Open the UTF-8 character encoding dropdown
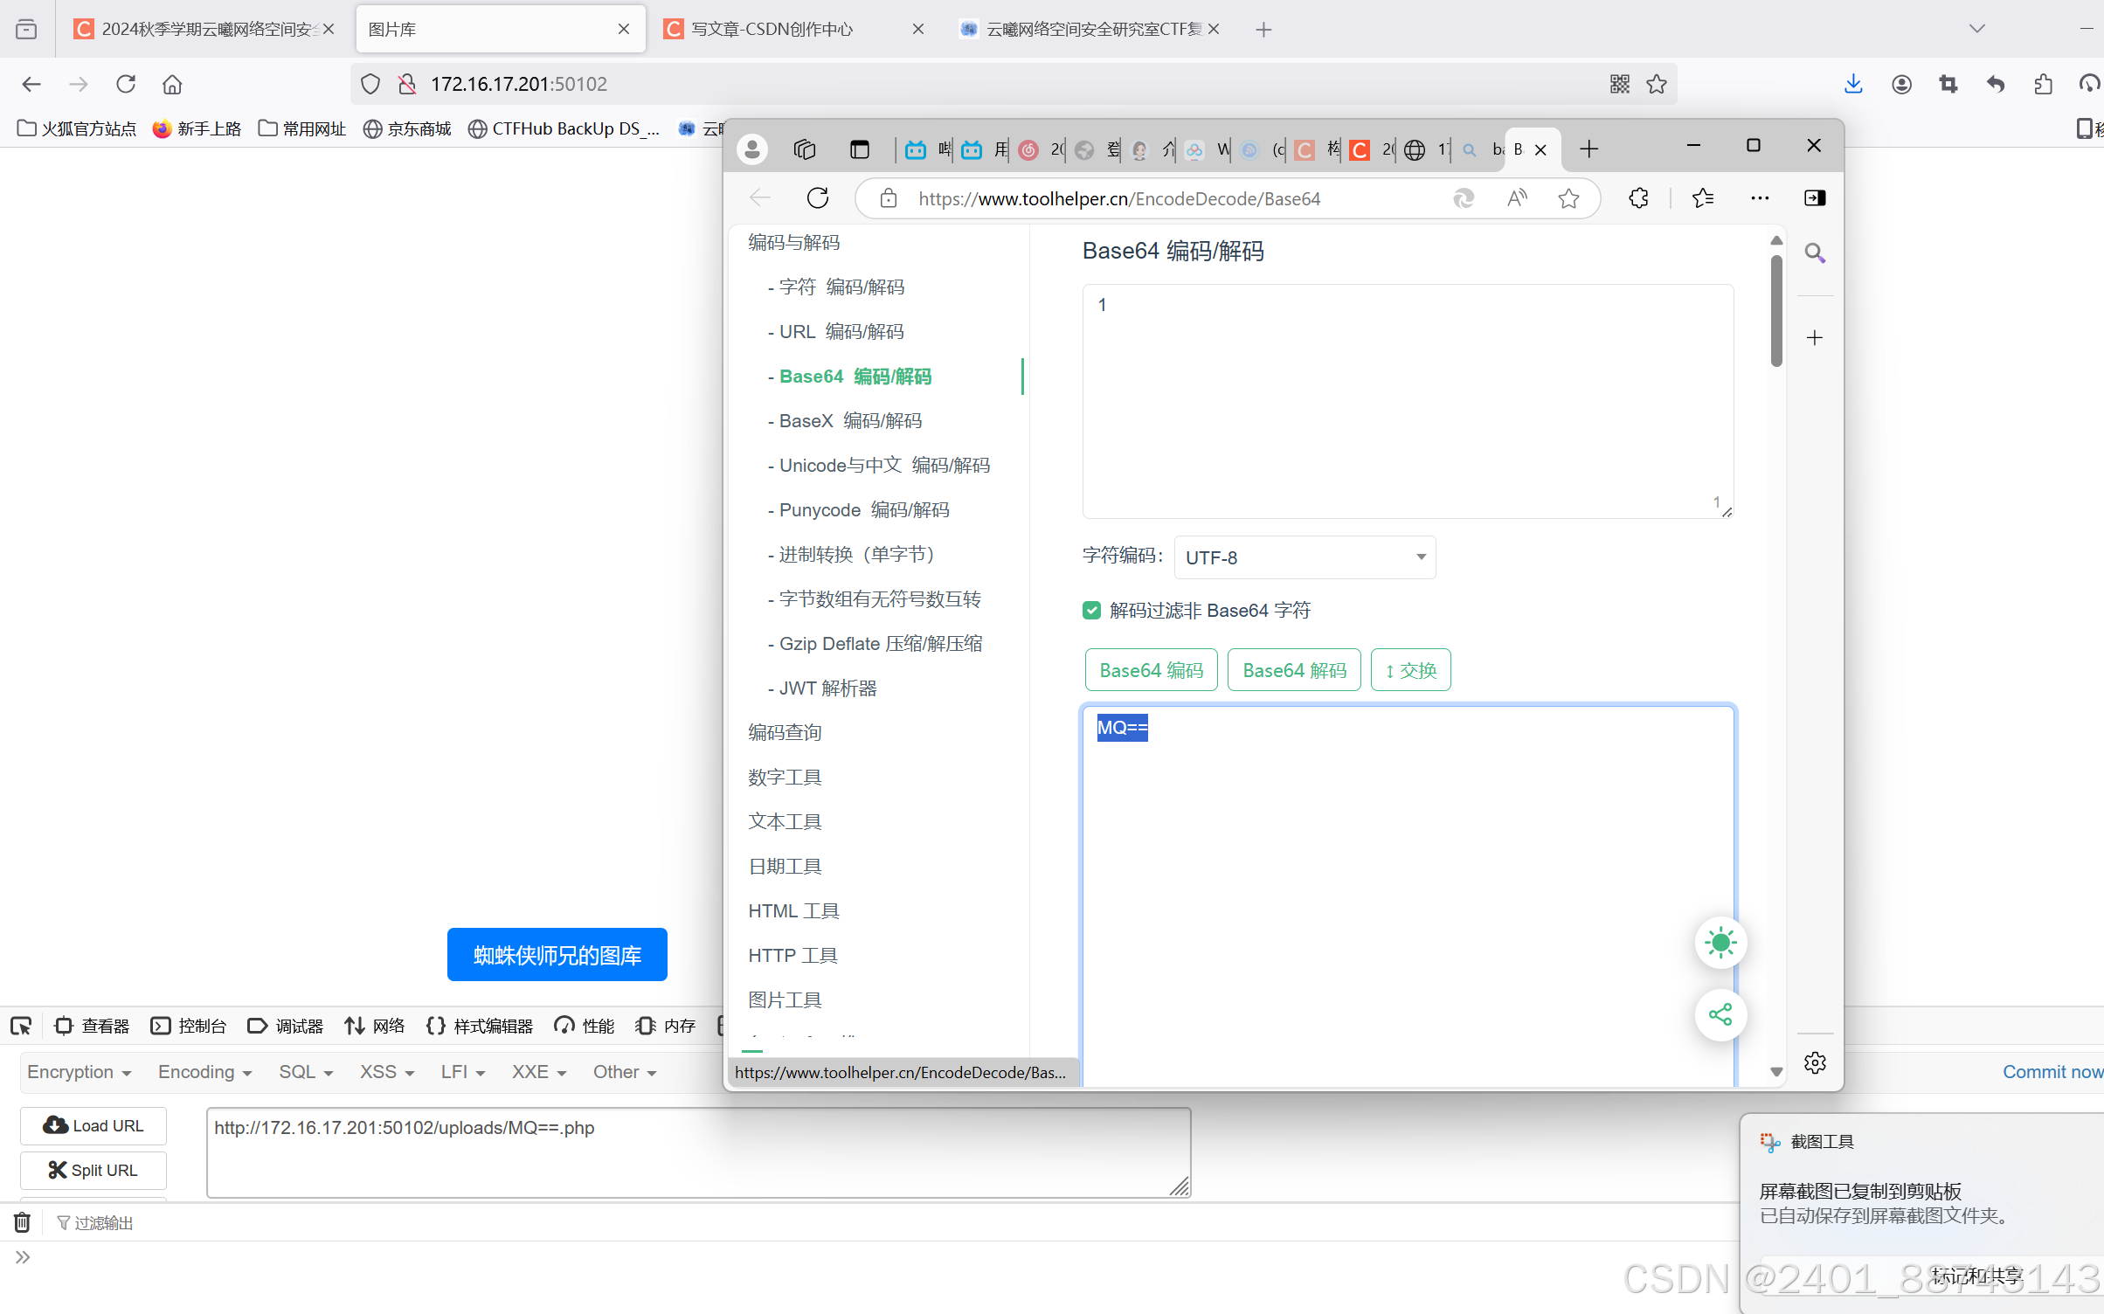The height and width of the screenshot is (1314, 2104). pyautogui.click(x=1304, y=557)
